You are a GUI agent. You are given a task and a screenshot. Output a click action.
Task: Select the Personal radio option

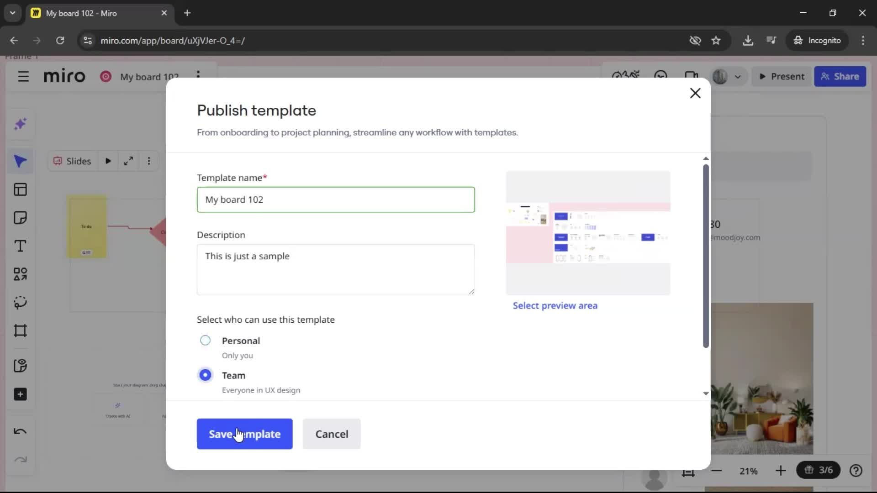point(205,341)
